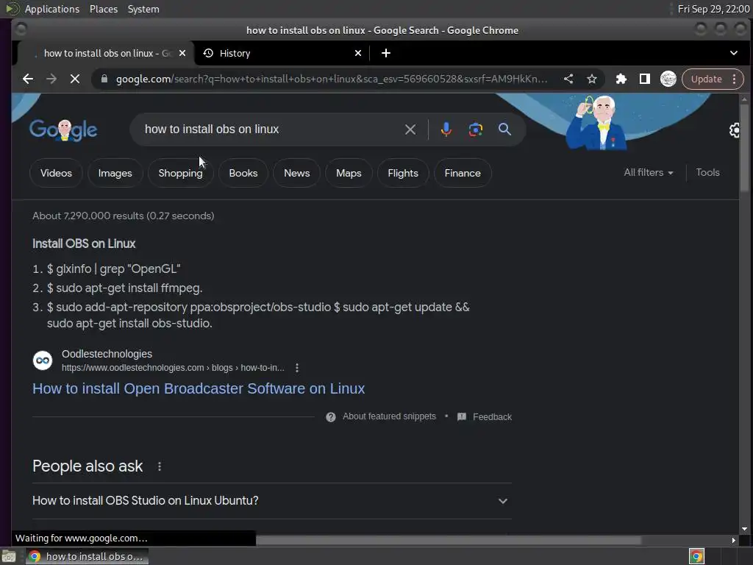Click the Install OBS on Linux heading
This screenshot has height=565, width=753.
[x=84, y=244]
